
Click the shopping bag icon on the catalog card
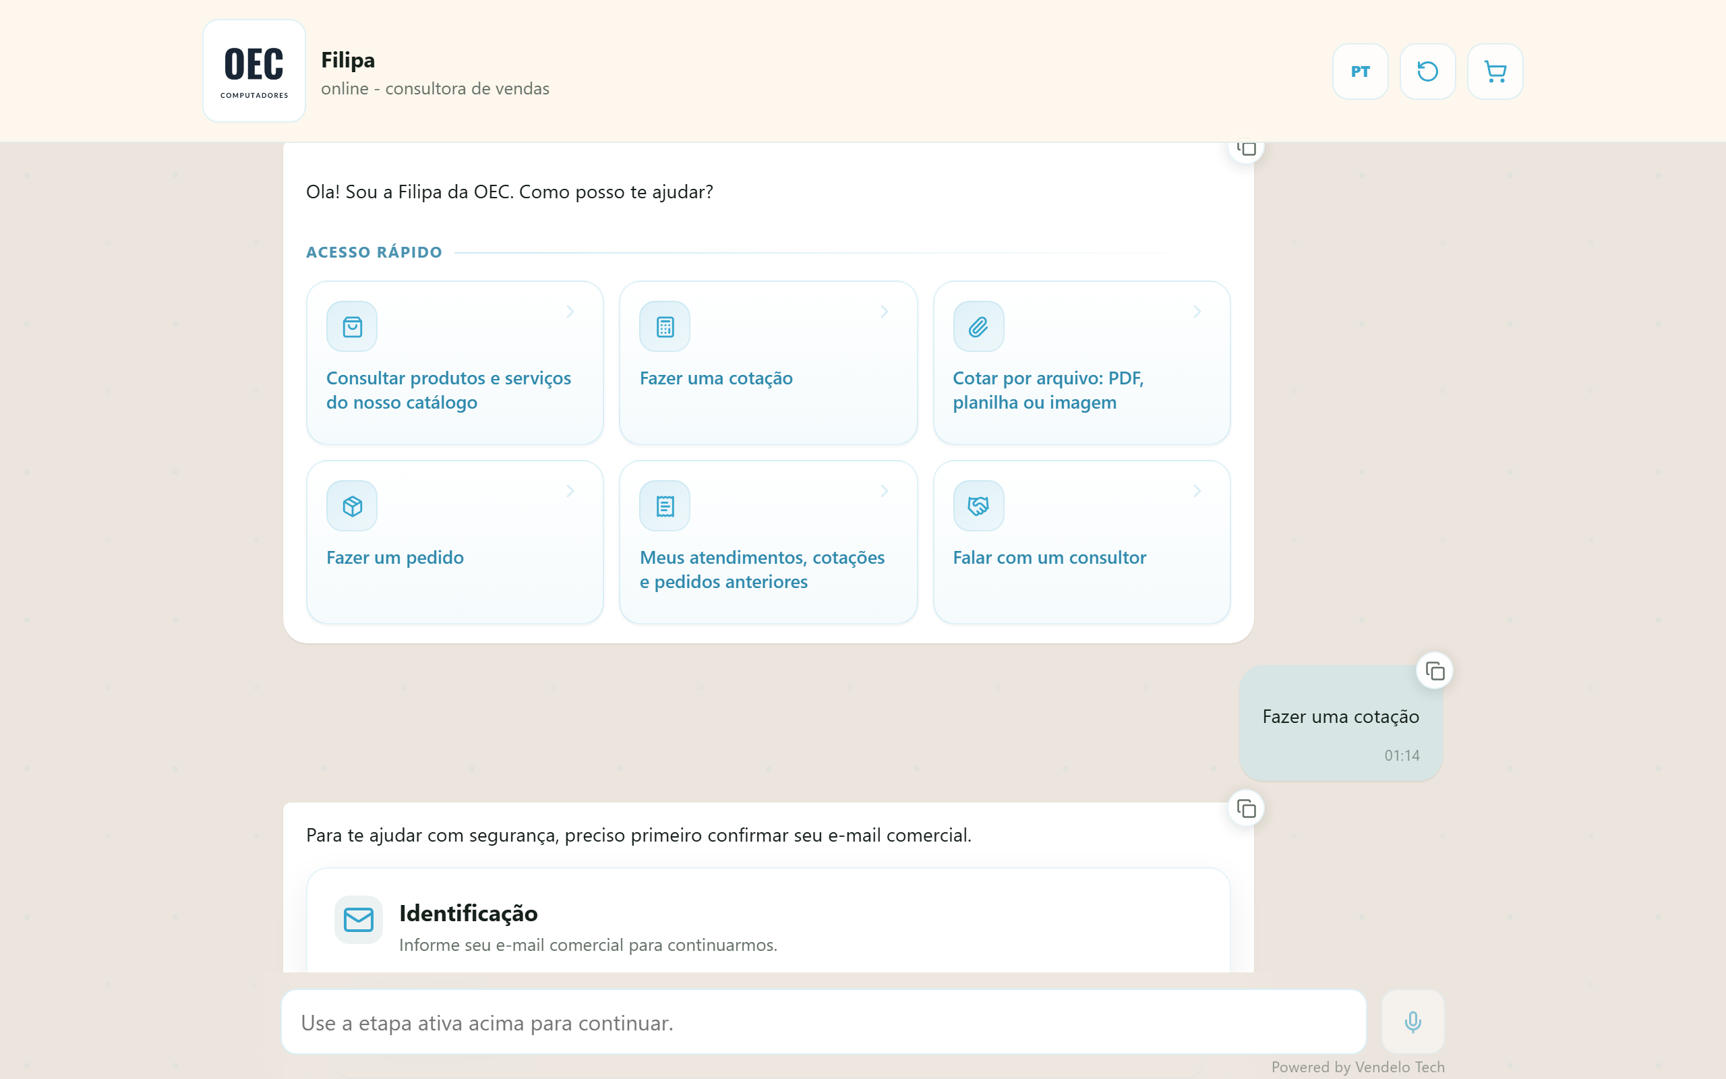pos(353,327)
